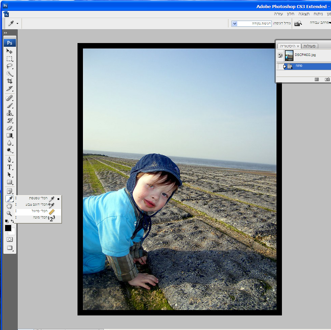Screen dimensions: 331x330
Task: Select the Eyedropper tool in toolbox
Action: coord(9,199)
